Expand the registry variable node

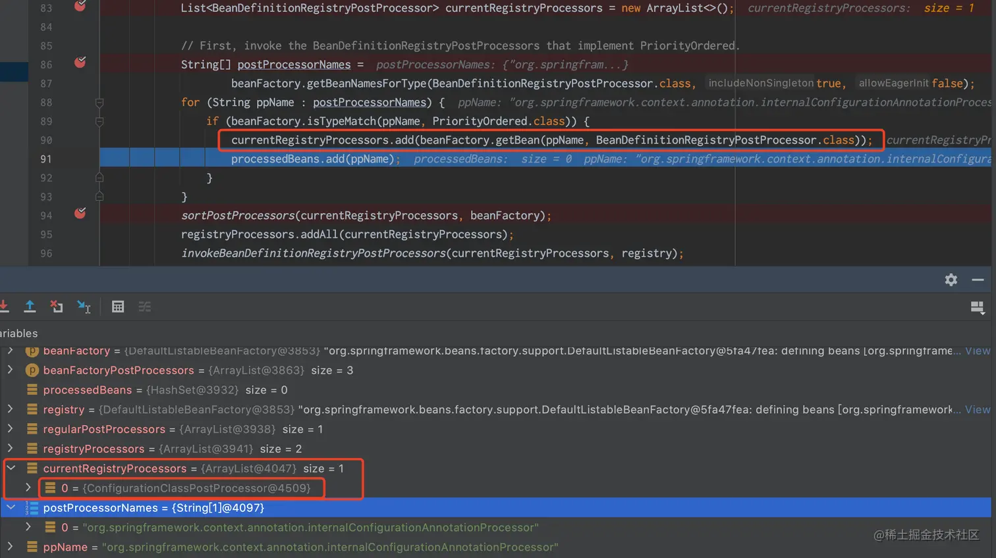(x=11, y=409)
